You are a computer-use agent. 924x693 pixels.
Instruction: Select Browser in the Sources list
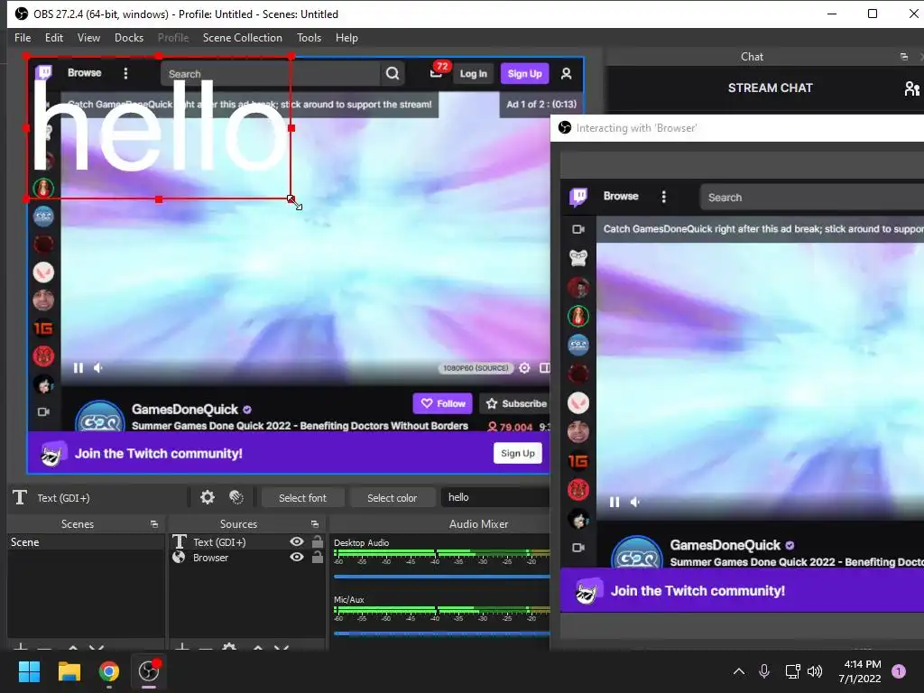click(210, 558)
